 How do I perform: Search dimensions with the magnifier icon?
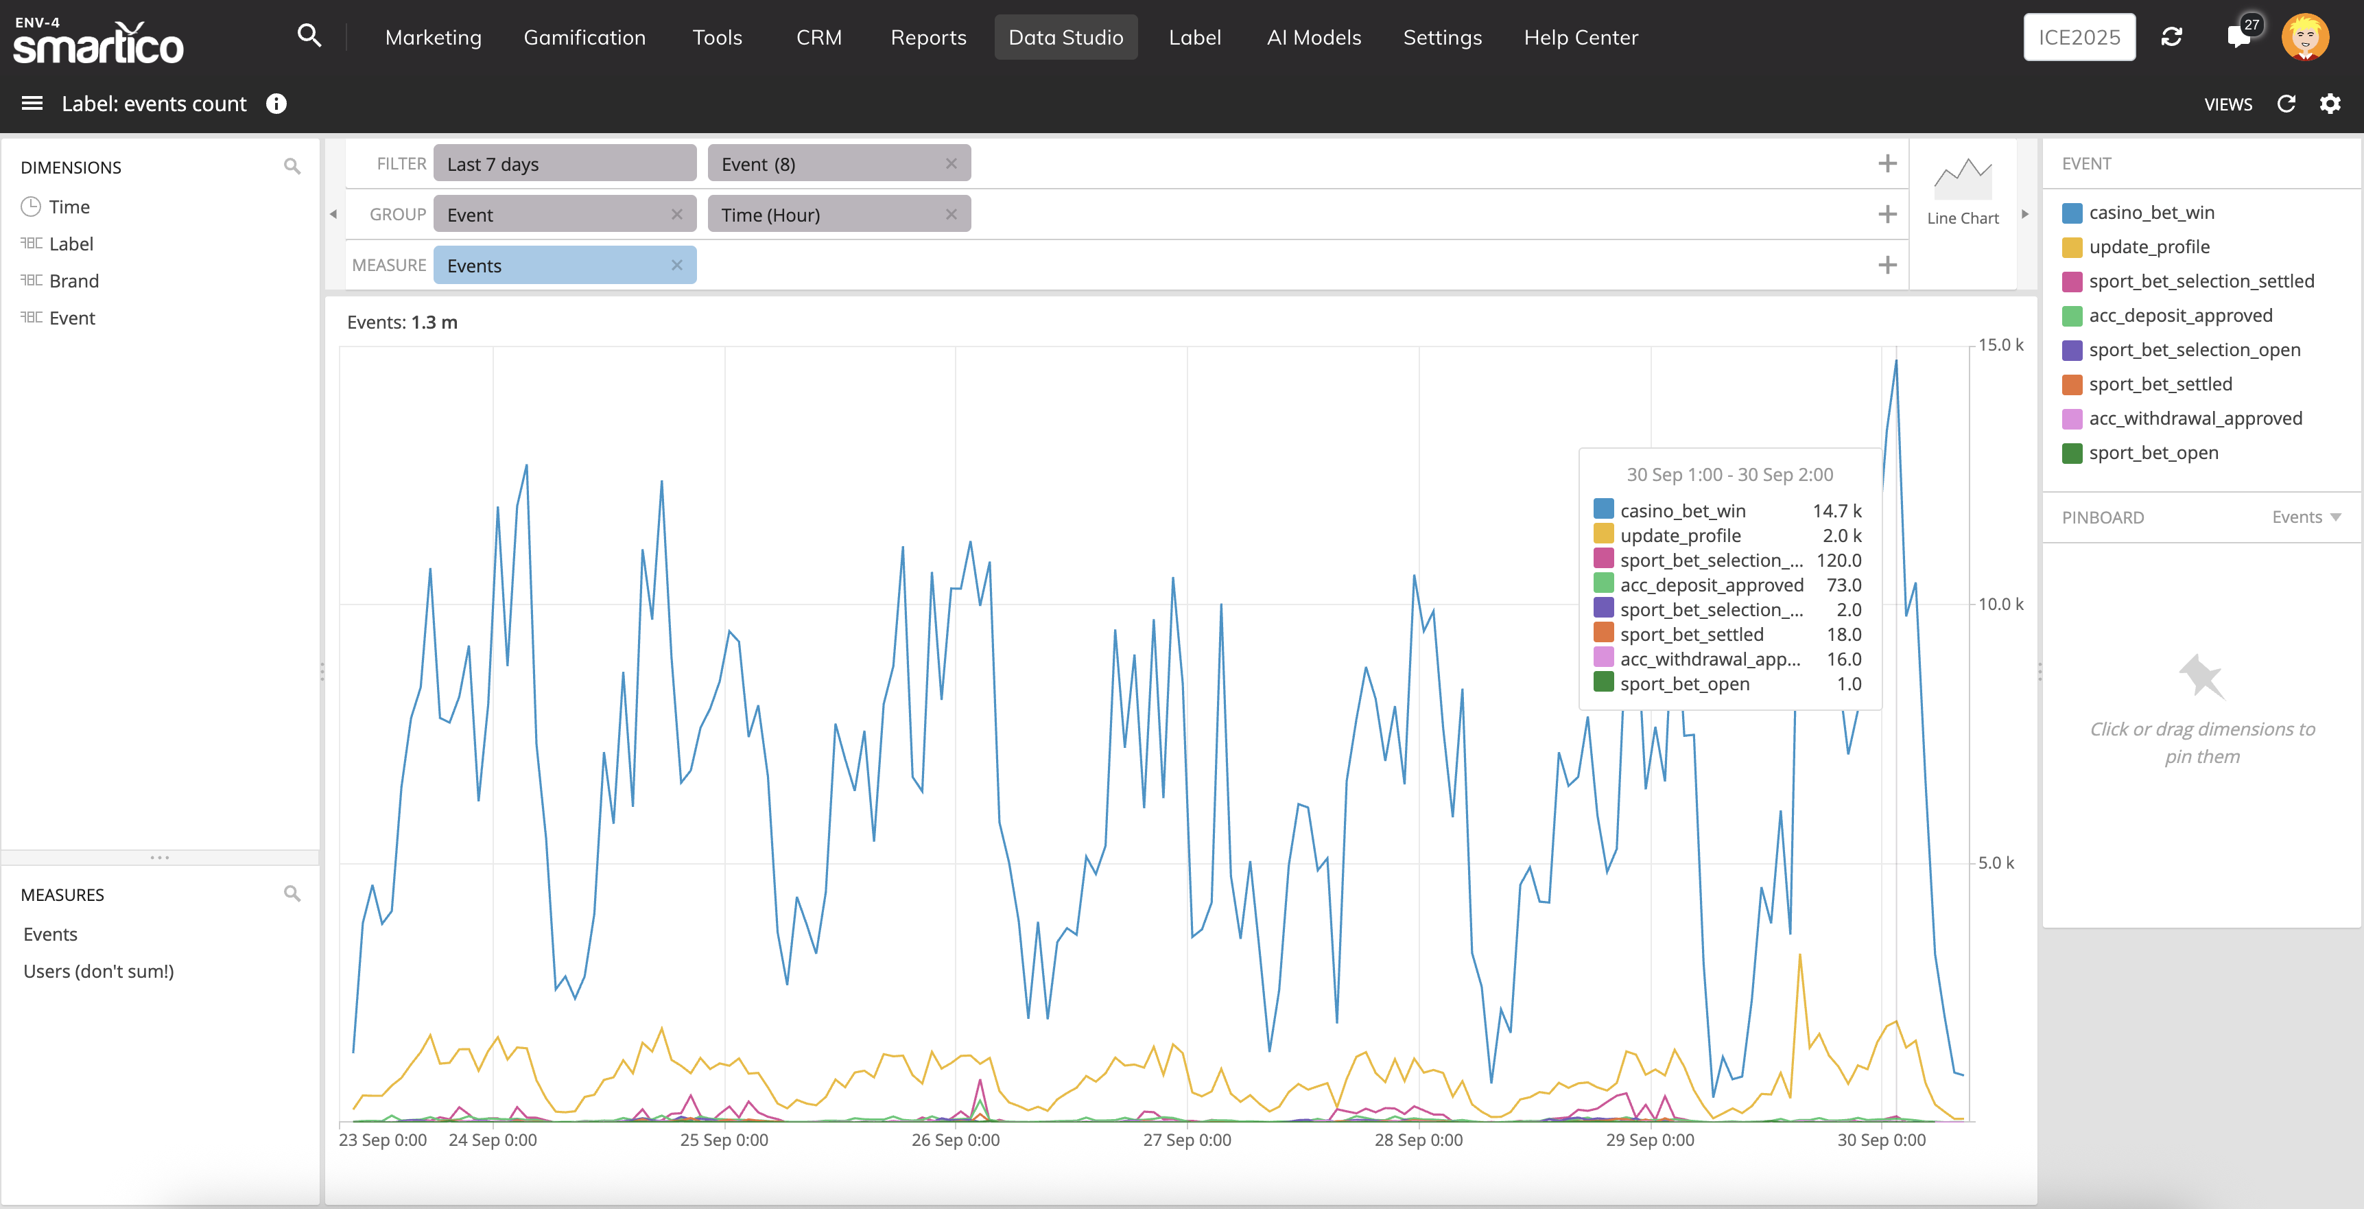pos(292,166)
